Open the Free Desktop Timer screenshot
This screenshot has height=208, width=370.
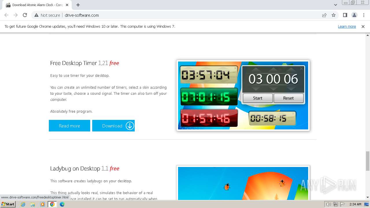tap(243, 96)
